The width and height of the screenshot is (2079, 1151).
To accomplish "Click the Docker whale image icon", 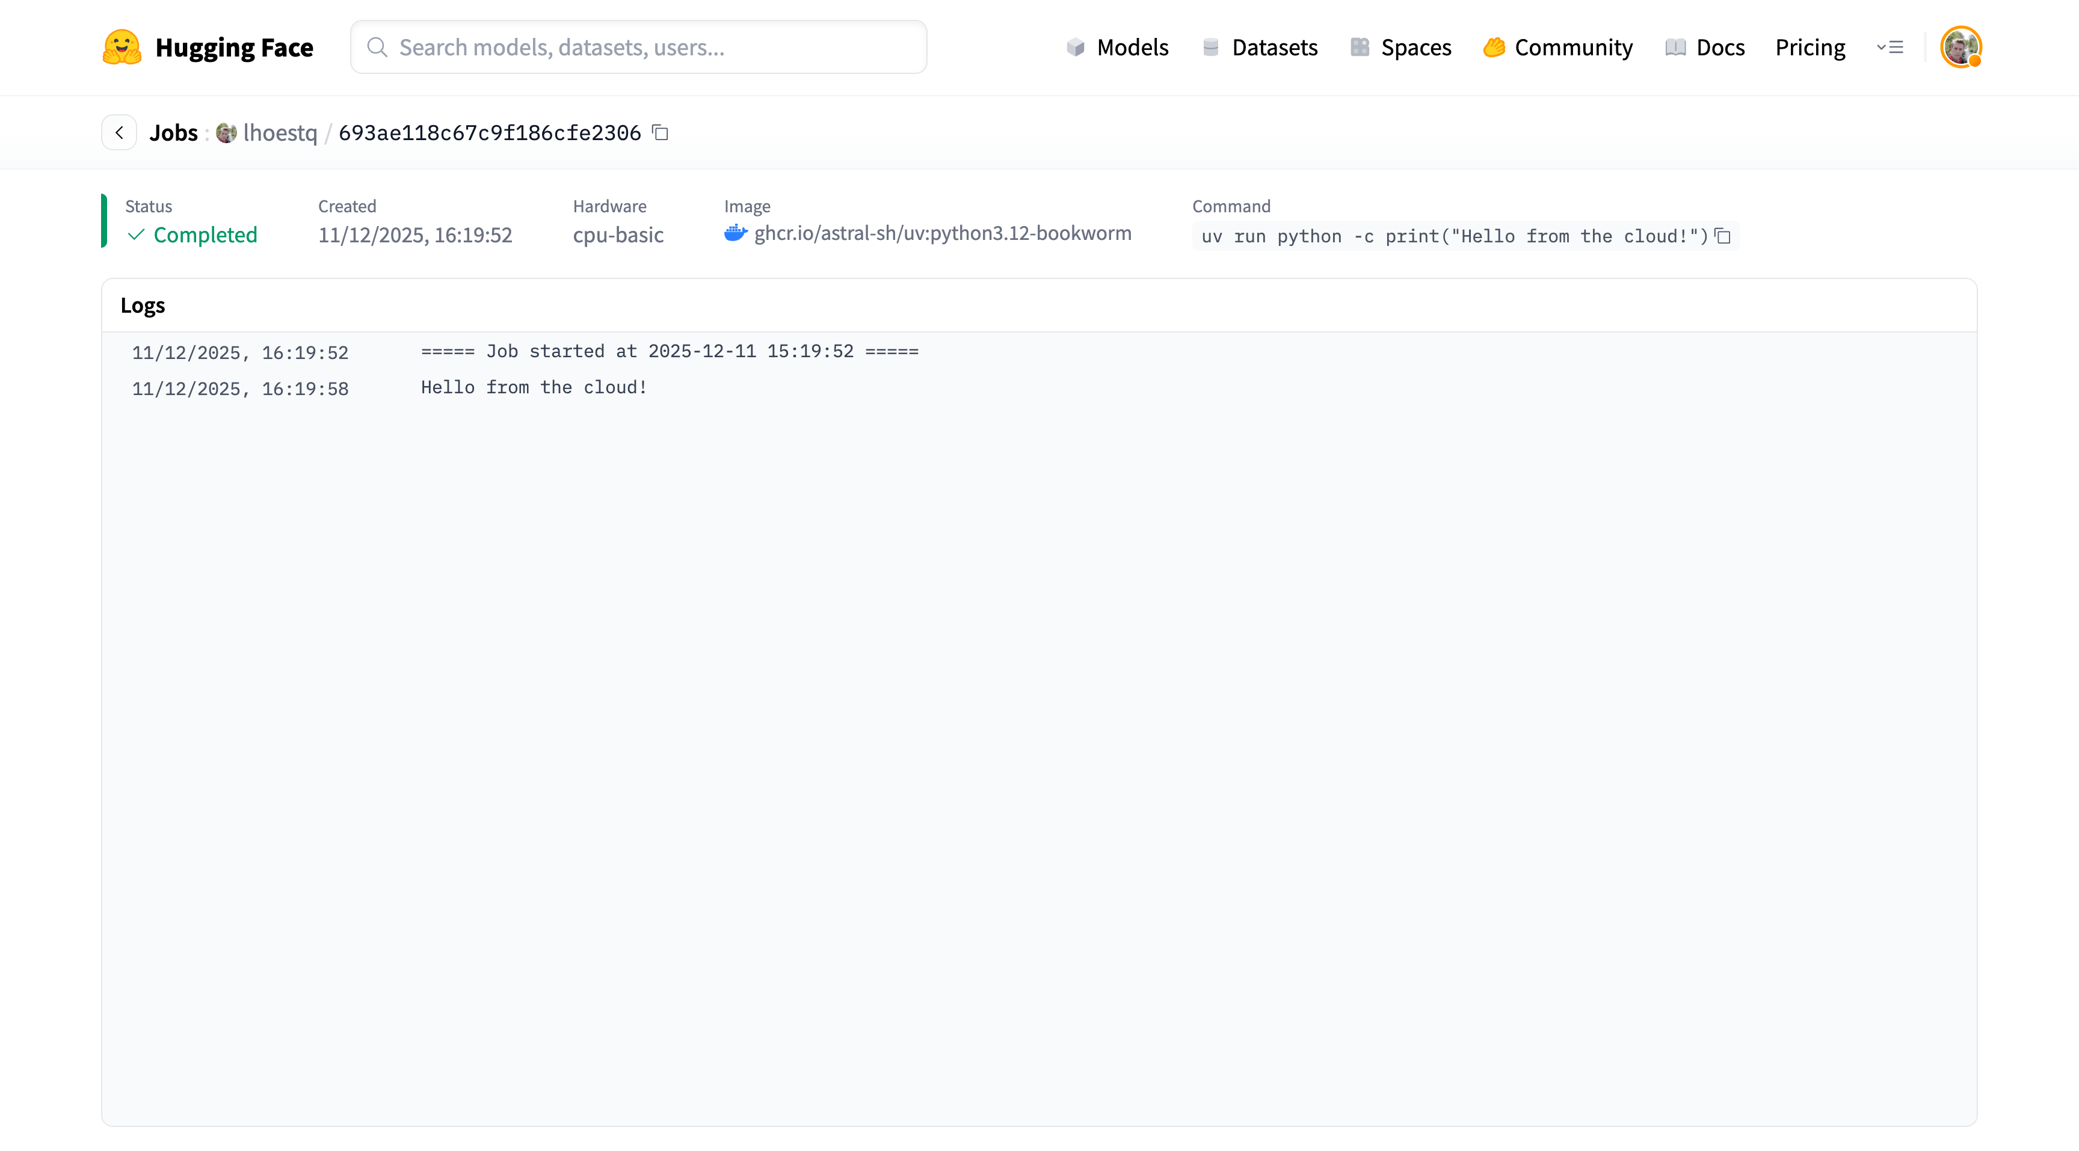I will click(735, 233).
